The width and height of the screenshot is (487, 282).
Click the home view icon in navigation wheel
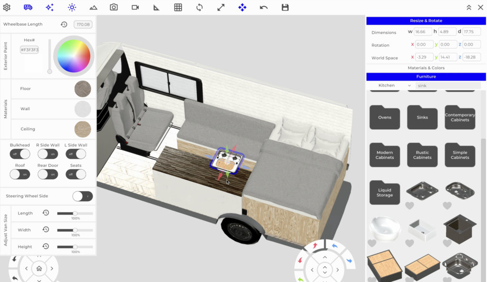pyautogui.click(x=39, y=268)
